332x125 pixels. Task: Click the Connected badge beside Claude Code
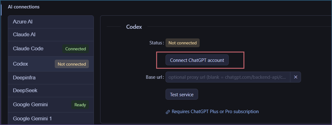tap(76, 49)
